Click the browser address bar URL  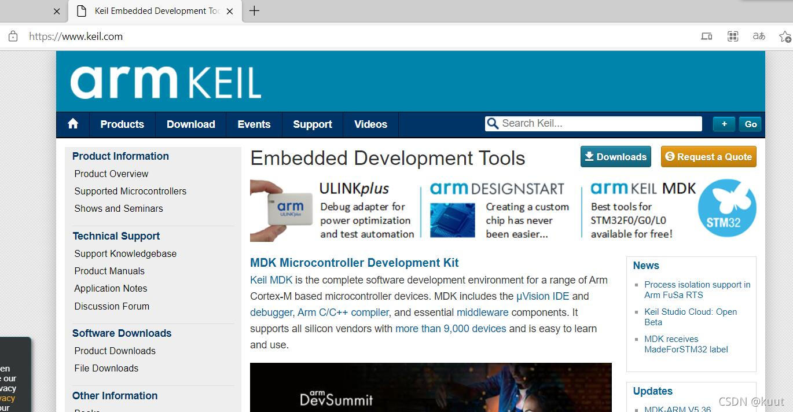[x=76, y=36]
